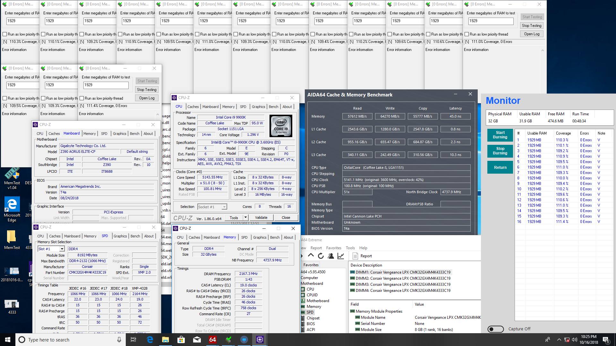
Task: Open File Explorer from the taskbar
Action: tap(165, 340)
